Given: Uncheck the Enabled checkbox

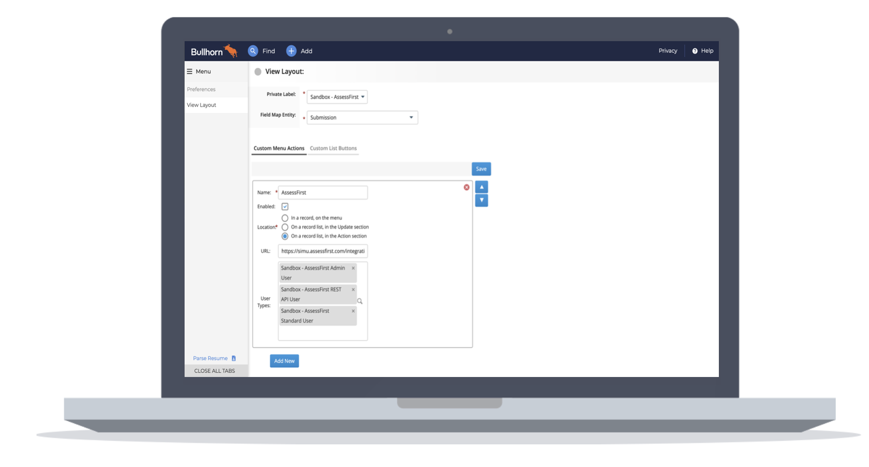Looking at the screenshot, I should [285, 207].
